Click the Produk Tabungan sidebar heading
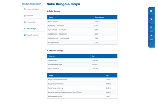158x105 pixels. tap(31, 4)
